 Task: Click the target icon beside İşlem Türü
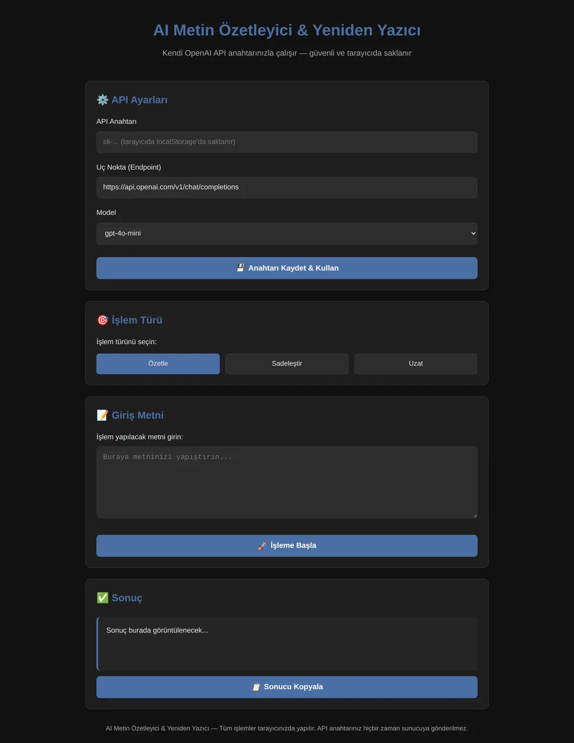point(102,320)
